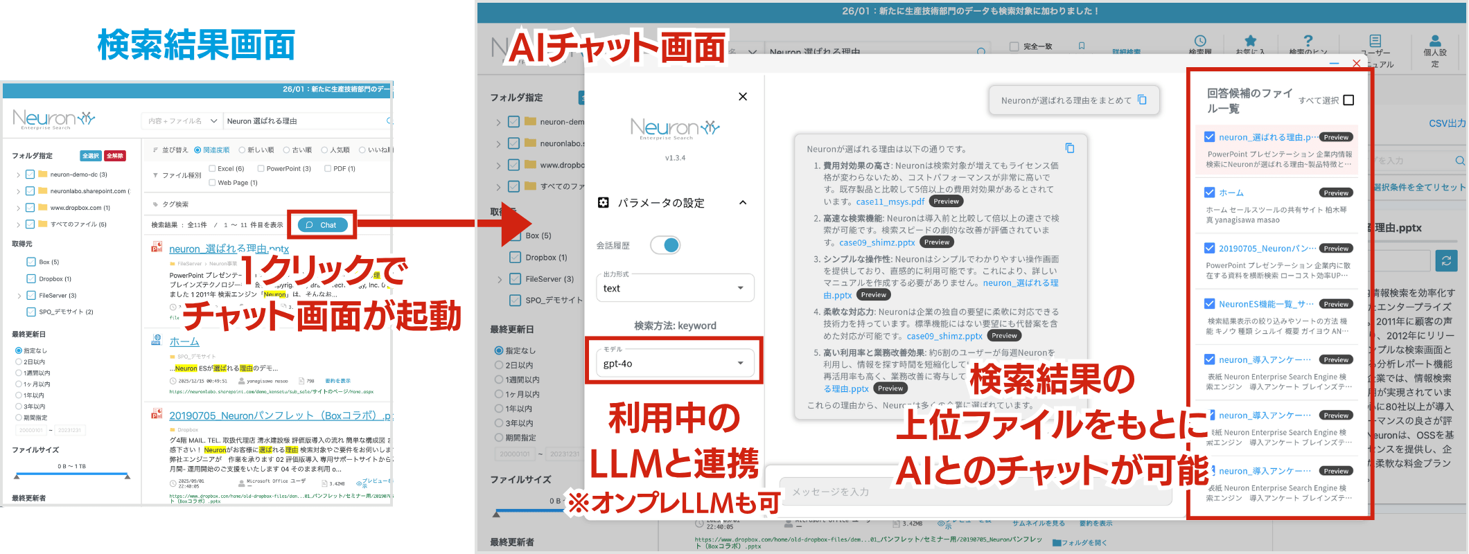Click パラメータの設定 gear icon
Screen dimensions: 1469x554
point(603,202)
